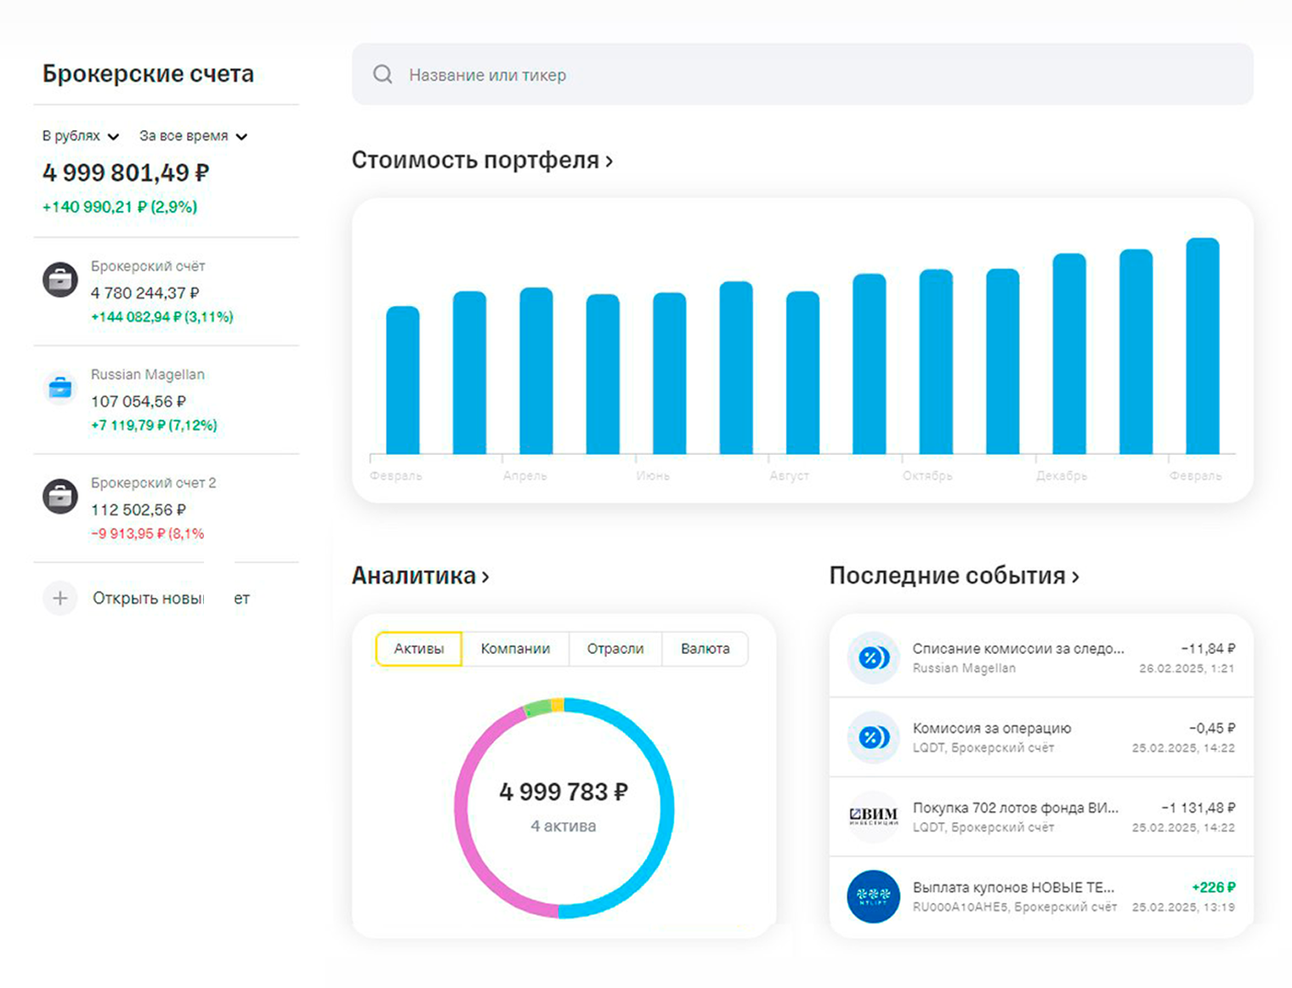Select the Валюта tab
Screen dimensions: 1292x988
[x=705, y=649]
